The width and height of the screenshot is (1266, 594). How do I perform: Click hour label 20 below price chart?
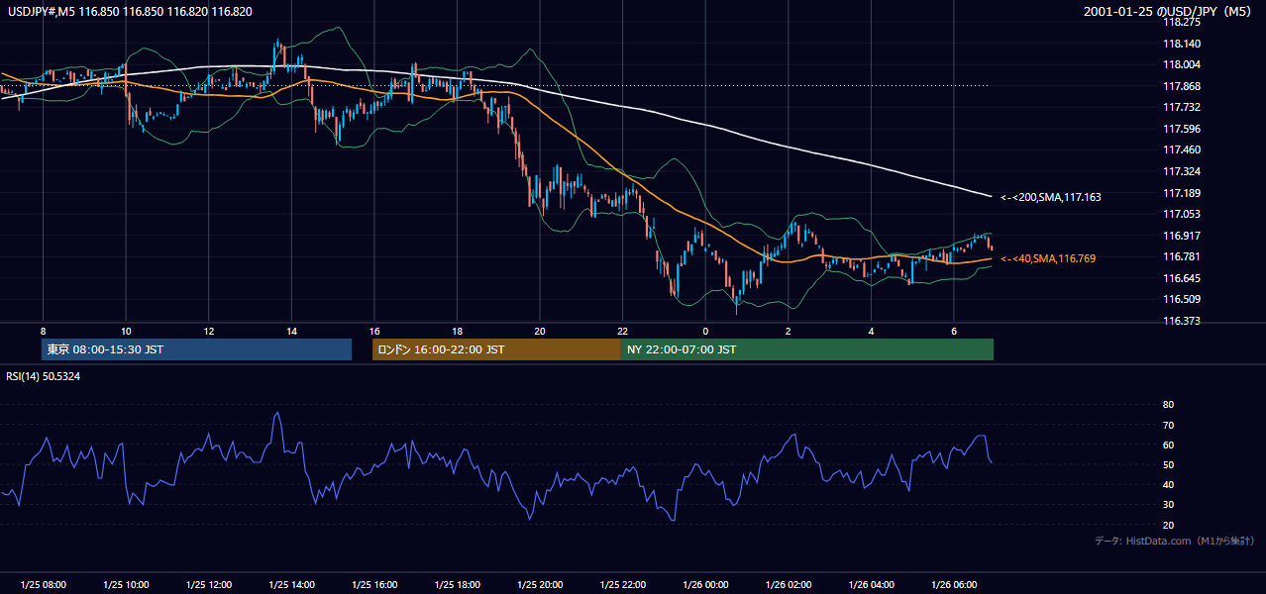tap(539, 331)
